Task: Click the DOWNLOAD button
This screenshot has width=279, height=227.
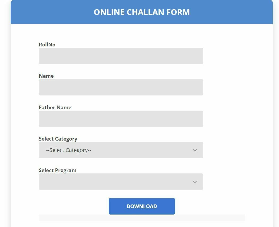Action: [142, 206]
